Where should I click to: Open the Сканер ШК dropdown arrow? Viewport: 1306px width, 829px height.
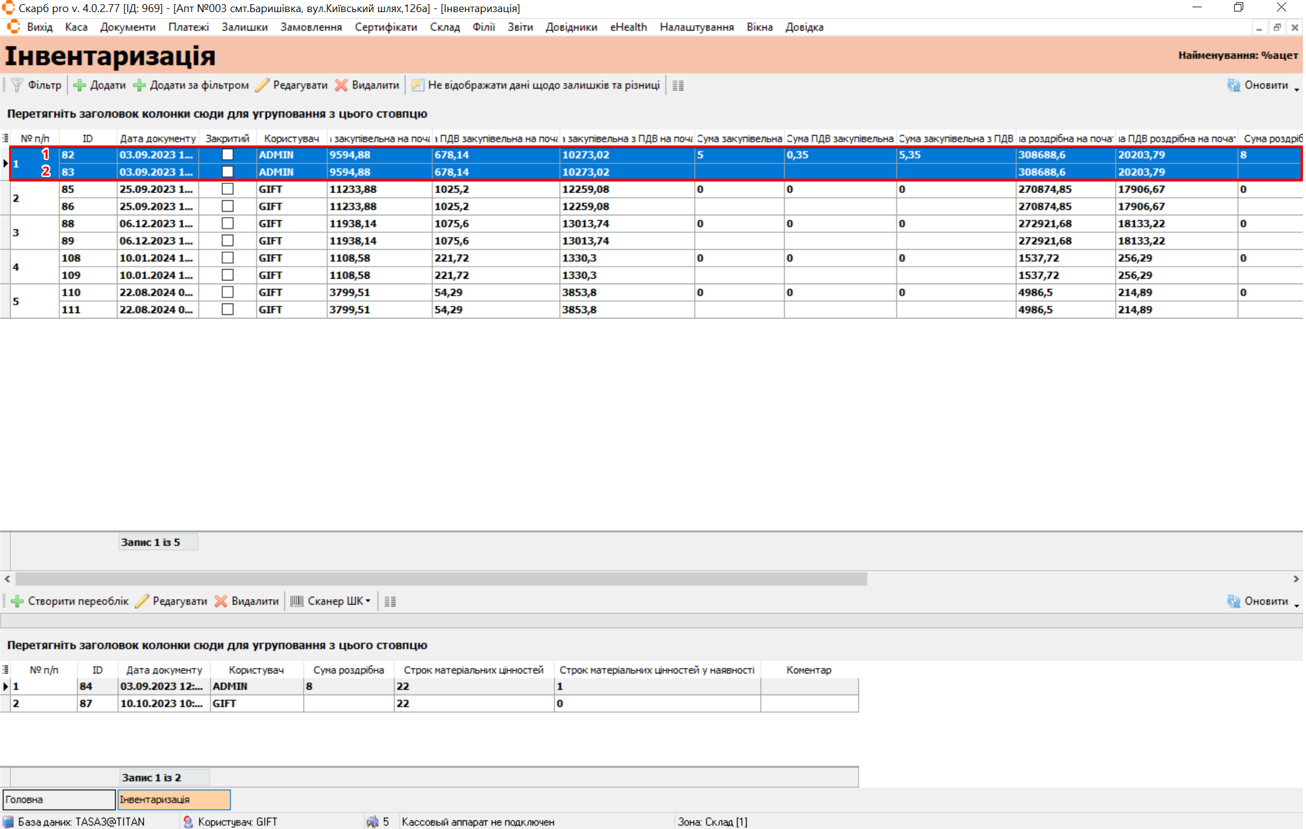tap(368, 601)
